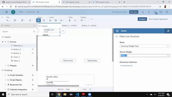
Task: Open the plus Add widget menu
Action: (62, 20)
